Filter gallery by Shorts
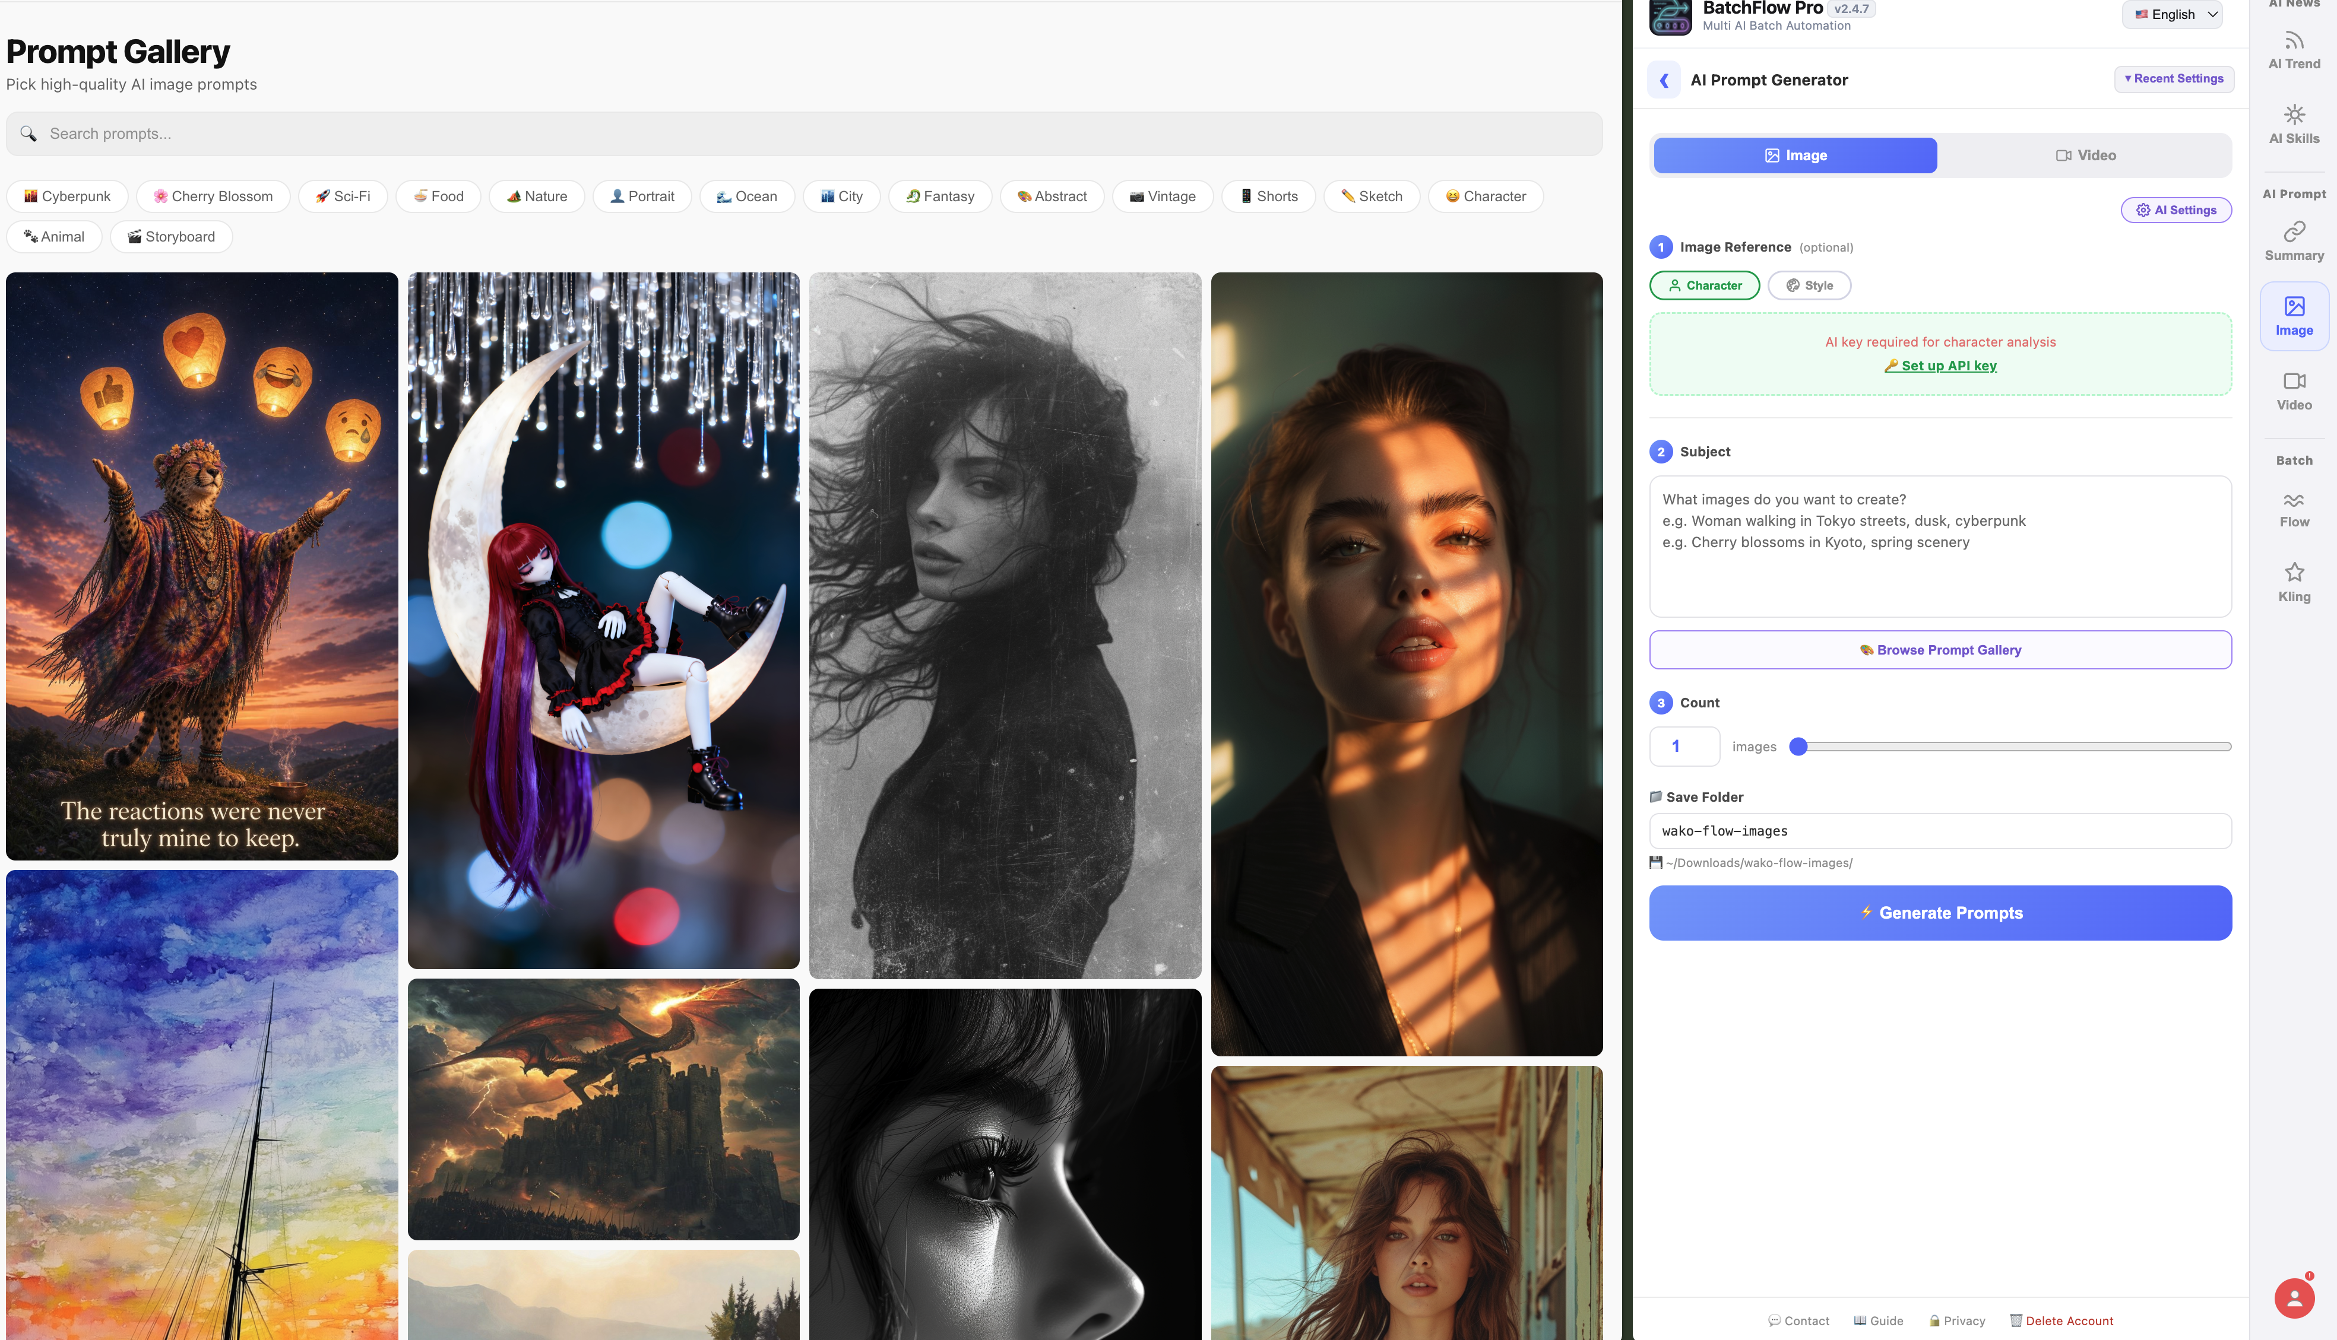Screen dimensions: 2337x1340 click(1268, 196)
